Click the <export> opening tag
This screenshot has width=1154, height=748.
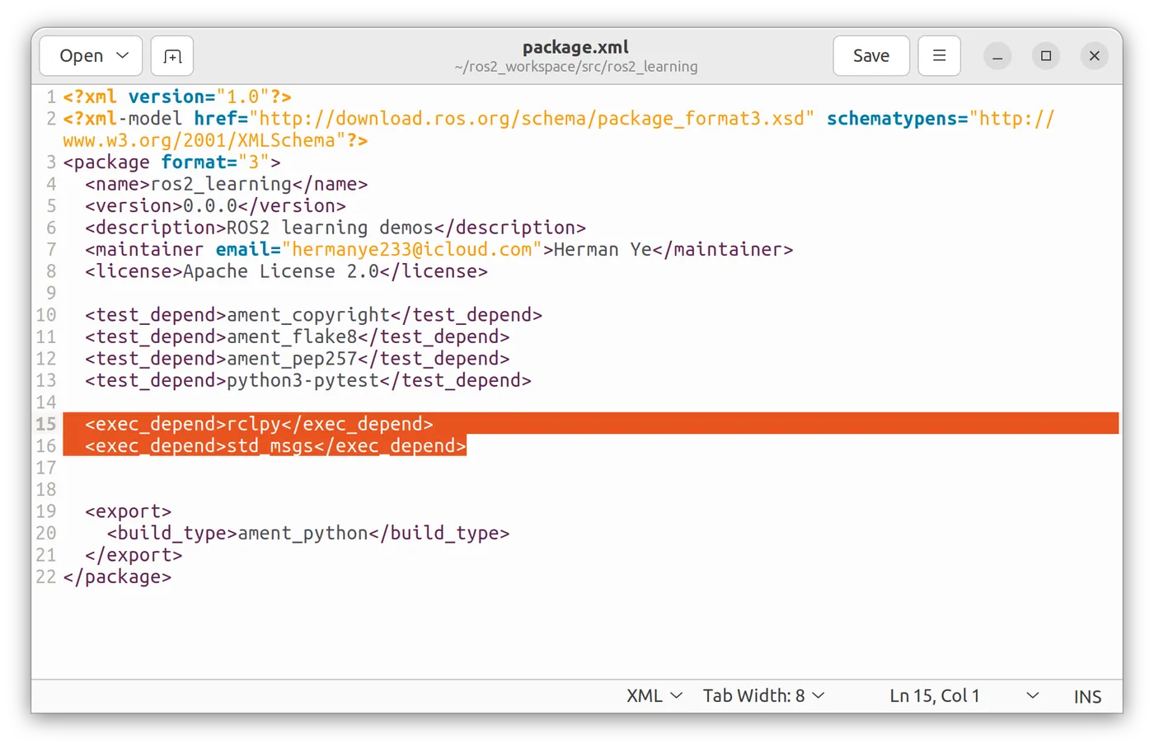click(128, 511)
